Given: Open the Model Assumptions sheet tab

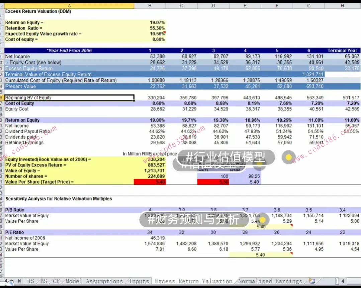Looking at the screenshot, I should tap(94, 281).
